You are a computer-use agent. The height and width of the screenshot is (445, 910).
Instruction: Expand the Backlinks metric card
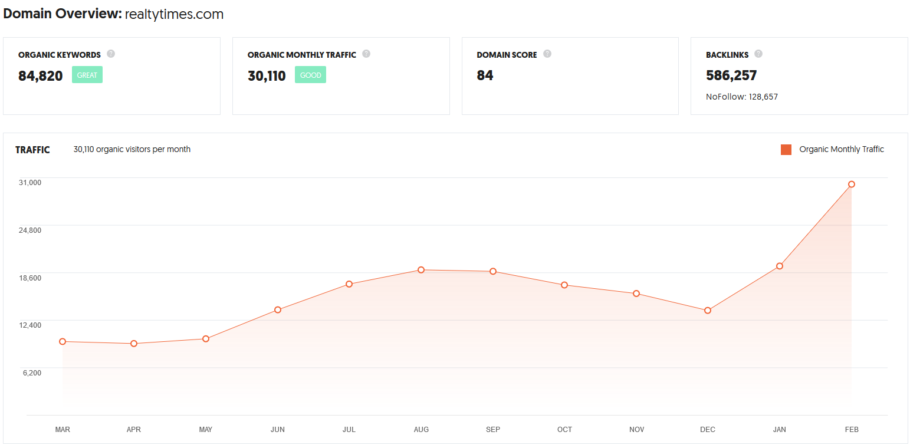tap(799, 75)
